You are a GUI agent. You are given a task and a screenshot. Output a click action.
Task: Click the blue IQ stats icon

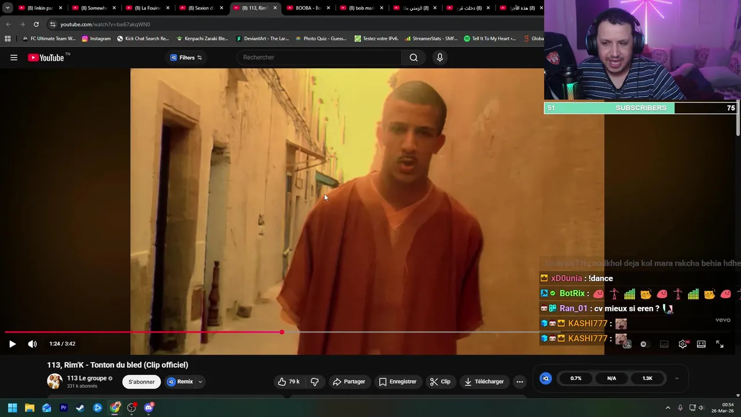tap(545, 378)
